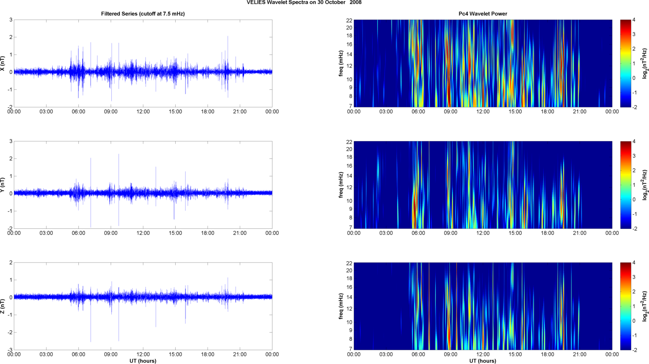Click the Z component wavelet power spectrogram

pyautogui.click(x=483, y=306)
